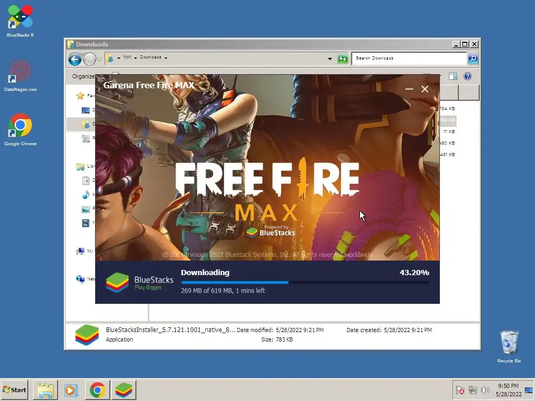Click the BlueStacks Play Bigger logo in installer

[139, 282]
